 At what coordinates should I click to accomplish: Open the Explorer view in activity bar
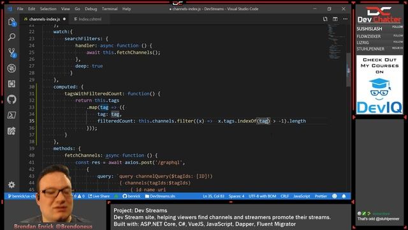pos(11,22)
